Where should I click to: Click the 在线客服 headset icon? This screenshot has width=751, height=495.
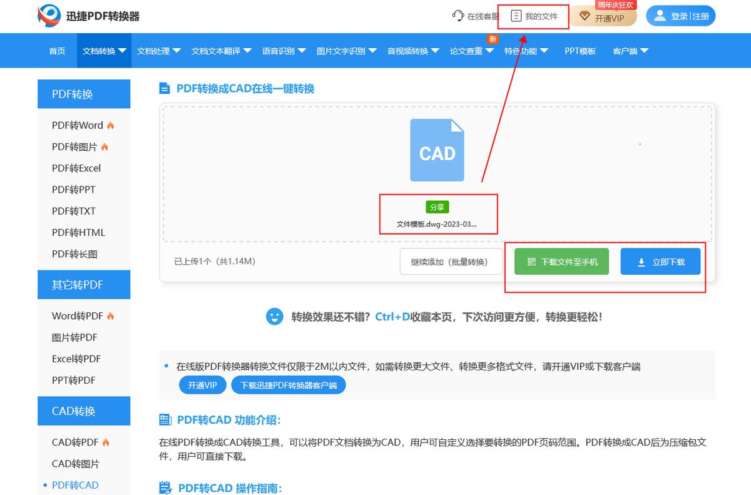pos(459,17)
